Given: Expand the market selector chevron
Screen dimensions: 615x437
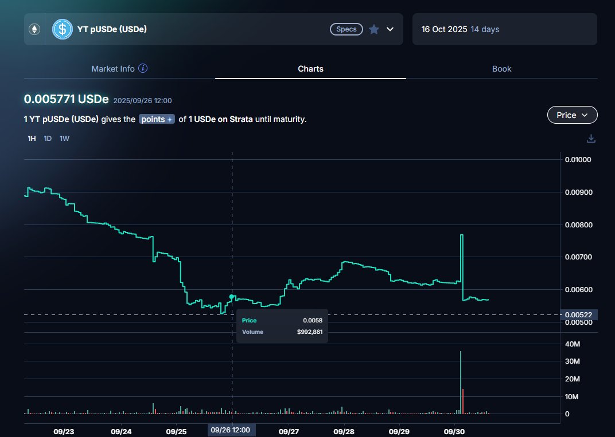Looking at the screenshot, I should [x=390, y=29].
